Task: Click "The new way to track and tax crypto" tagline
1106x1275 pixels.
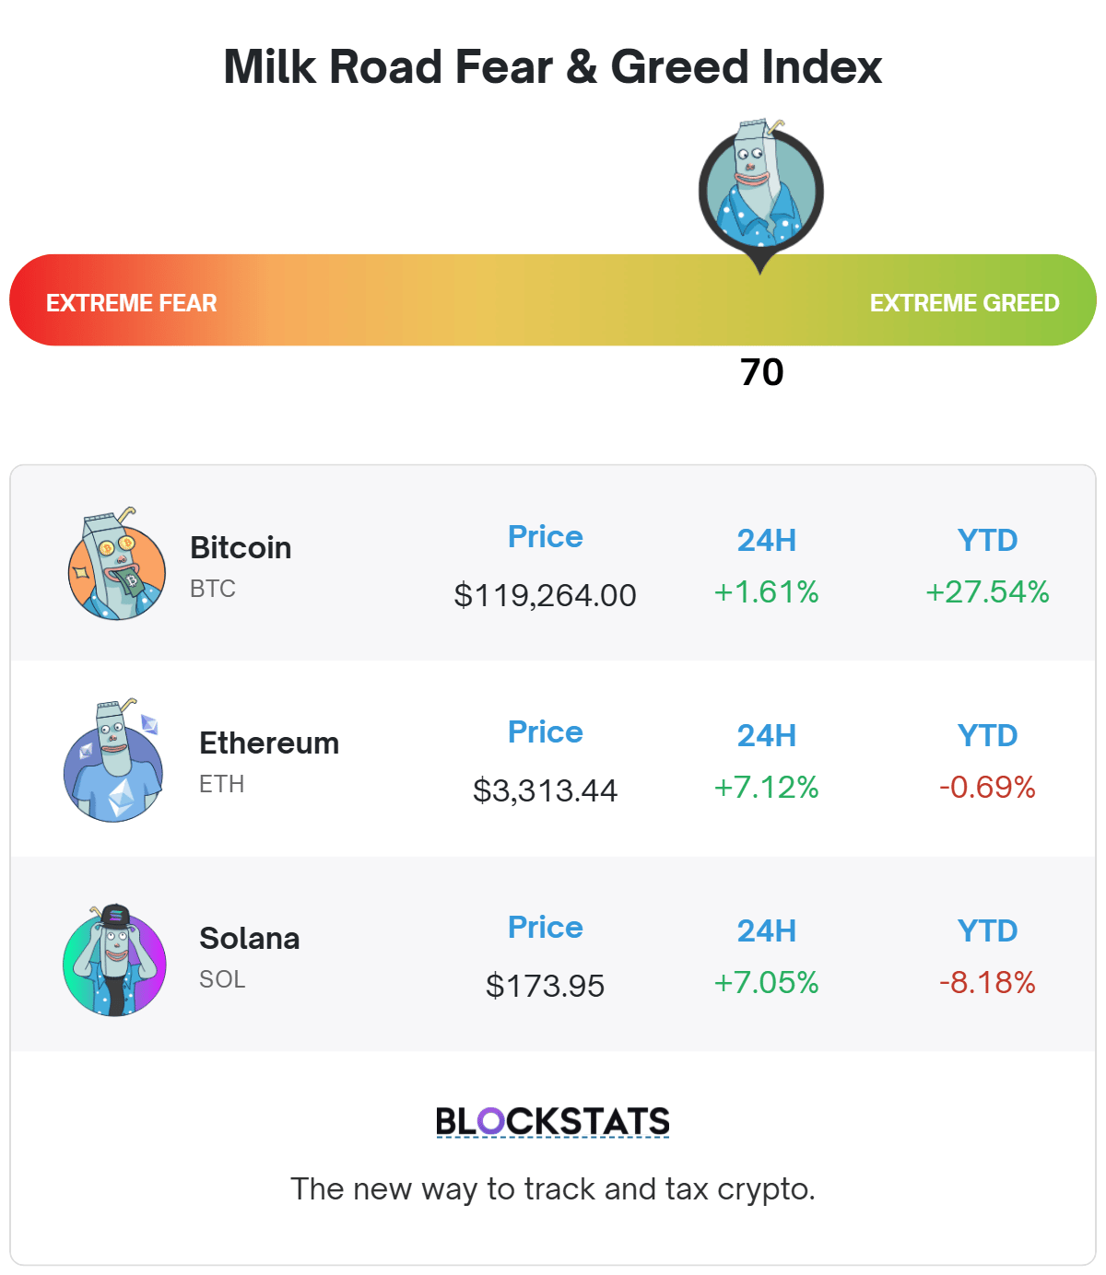Action: point(553,1189)
